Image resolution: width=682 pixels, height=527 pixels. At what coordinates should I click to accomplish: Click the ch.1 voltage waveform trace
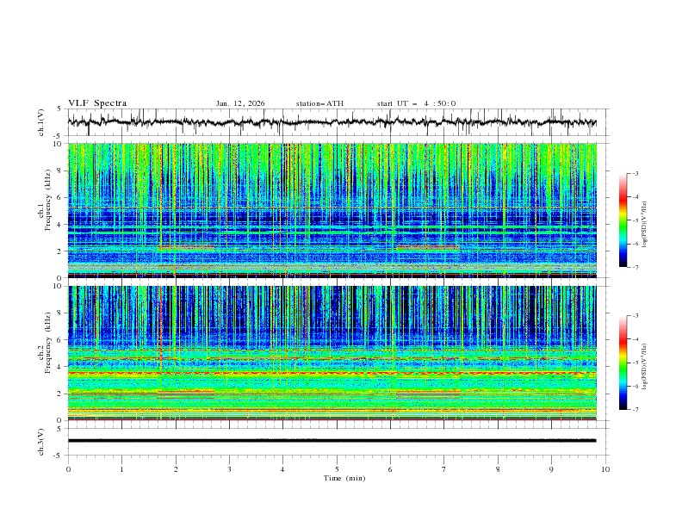pos(332,122)
